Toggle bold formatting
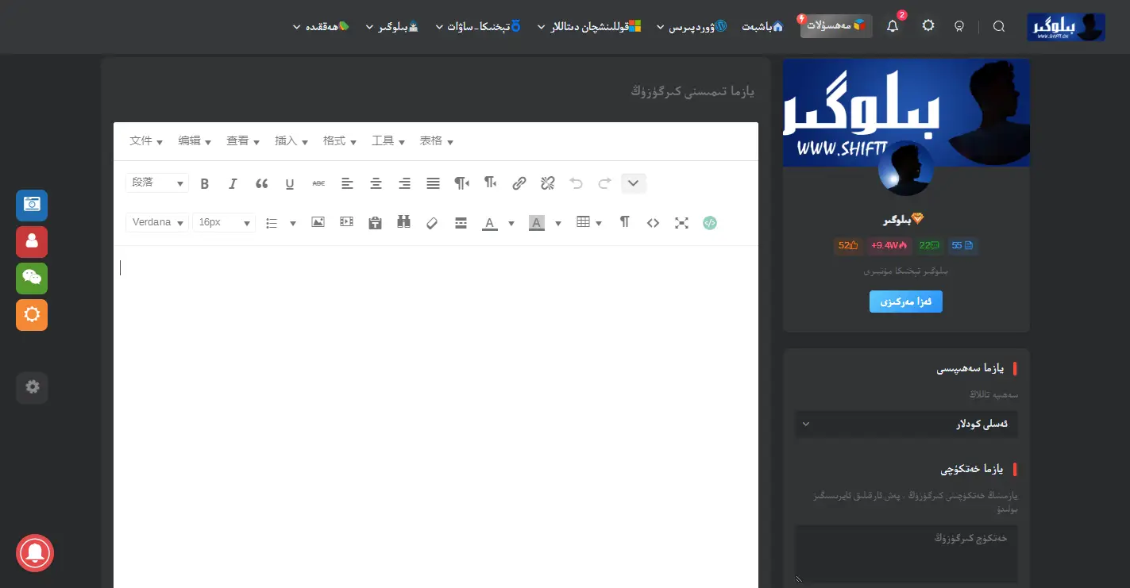The image size is (1130, 588). pyautogui.click(x=204, y=183)
